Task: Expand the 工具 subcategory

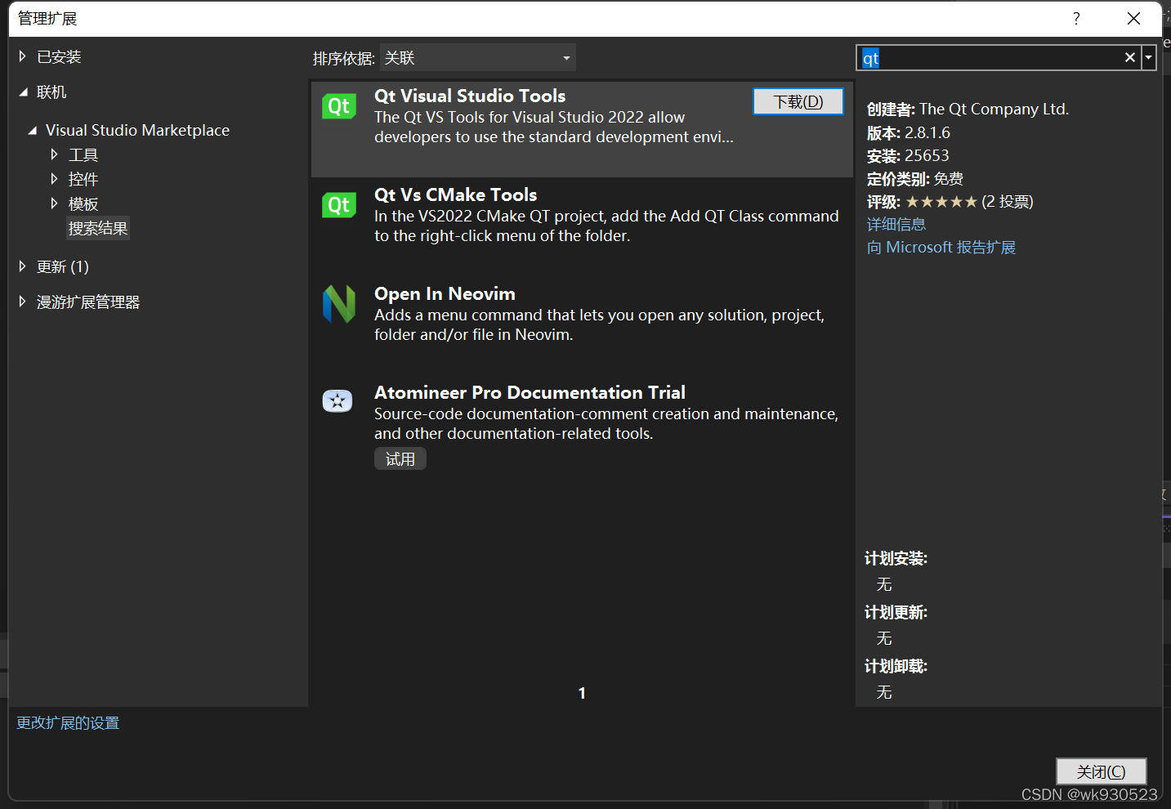Action: pyautogui.click(x=54, y=154)
